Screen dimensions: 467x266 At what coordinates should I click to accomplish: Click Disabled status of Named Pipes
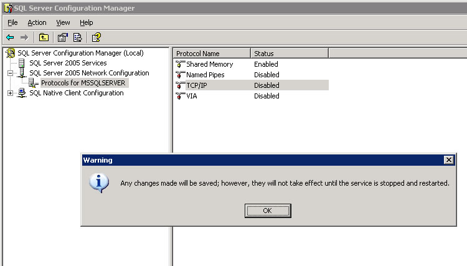point(267,75)
